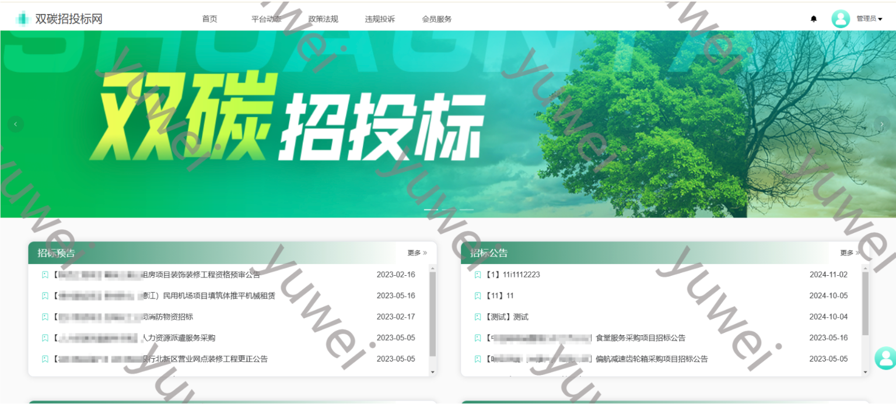This screenshot has height=407, width=896.
Task: Click the 招标预告 panel scrollbar thumb
Action: point(432,314)
